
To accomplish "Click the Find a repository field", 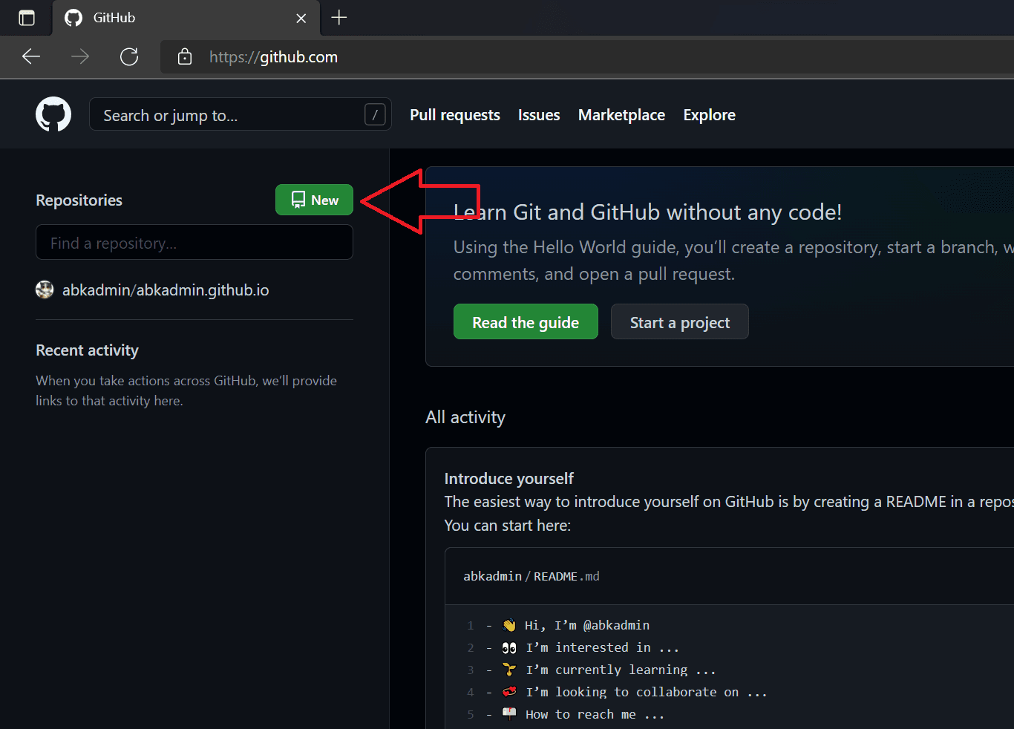I will 194,242.
